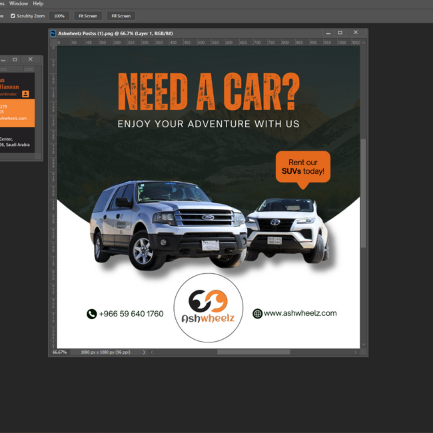Viewport: 433px width, 433px height.
Task: Open the Window menu
Action: click(19, 3)
